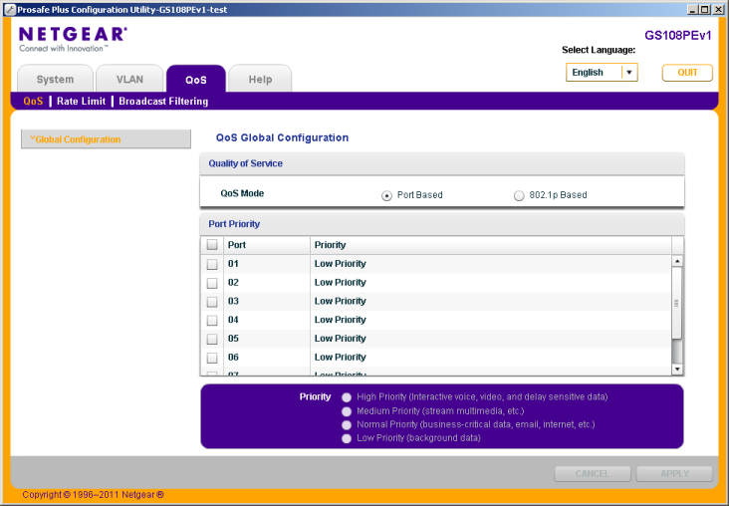The height and width of the screenshot is (506, 729).
Task: Check the checkbox for port 04
Action: (x=212, y=321)
